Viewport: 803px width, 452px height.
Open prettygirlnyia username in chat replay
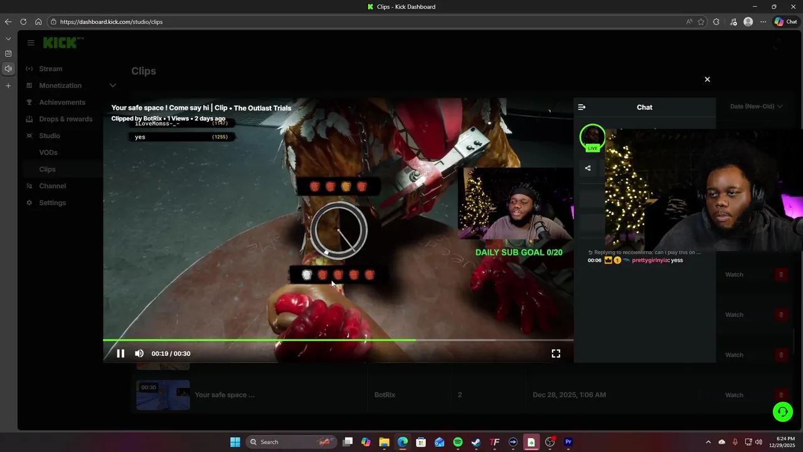[650, 260]
